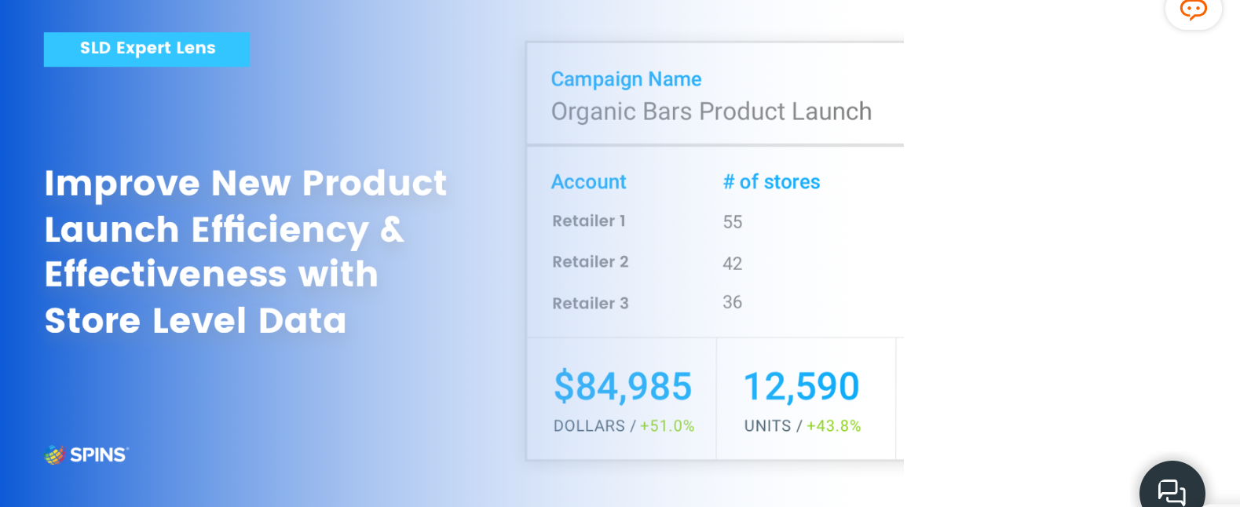
Task: Click Organic Bars Product Launch title
Action: (711, 111)
